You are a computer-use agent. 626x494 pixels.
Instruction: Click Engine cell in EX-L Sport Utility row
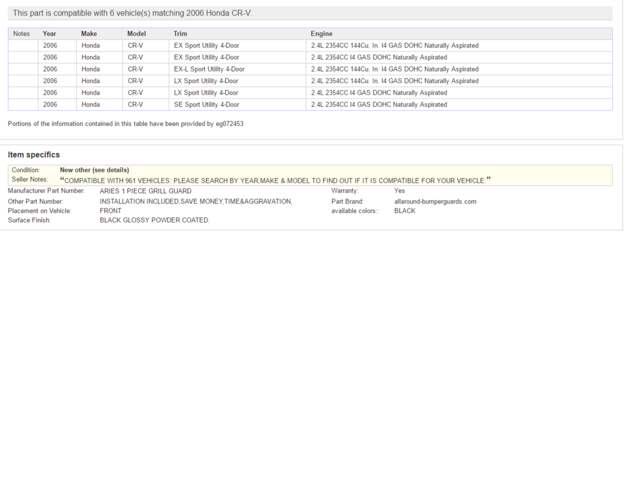459,69
